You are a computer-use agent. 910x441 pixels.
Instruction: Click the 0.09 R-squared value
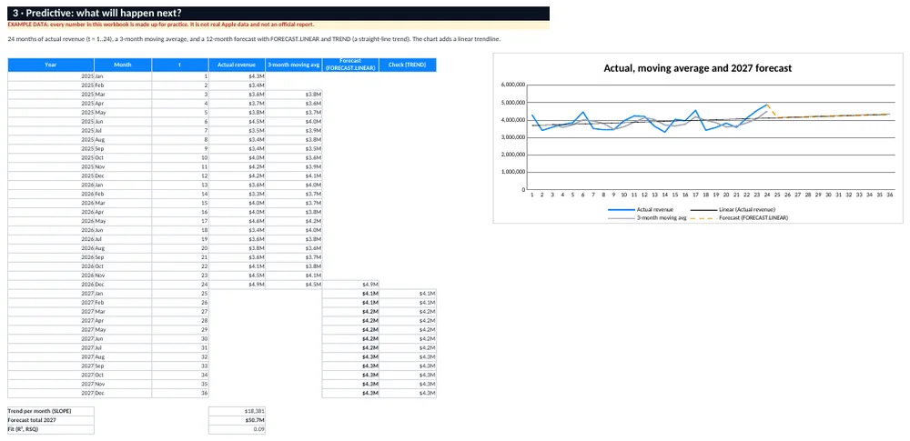[x=237, y=429]
